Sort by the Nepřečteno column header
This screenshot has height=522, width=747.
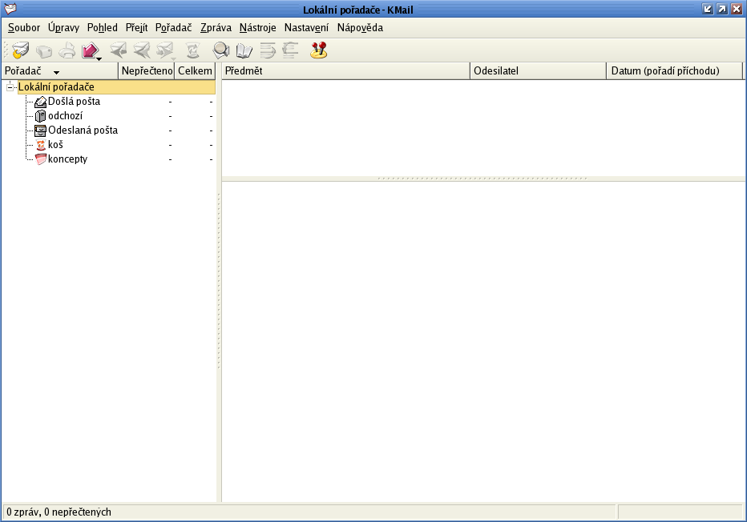coord(146,71)
